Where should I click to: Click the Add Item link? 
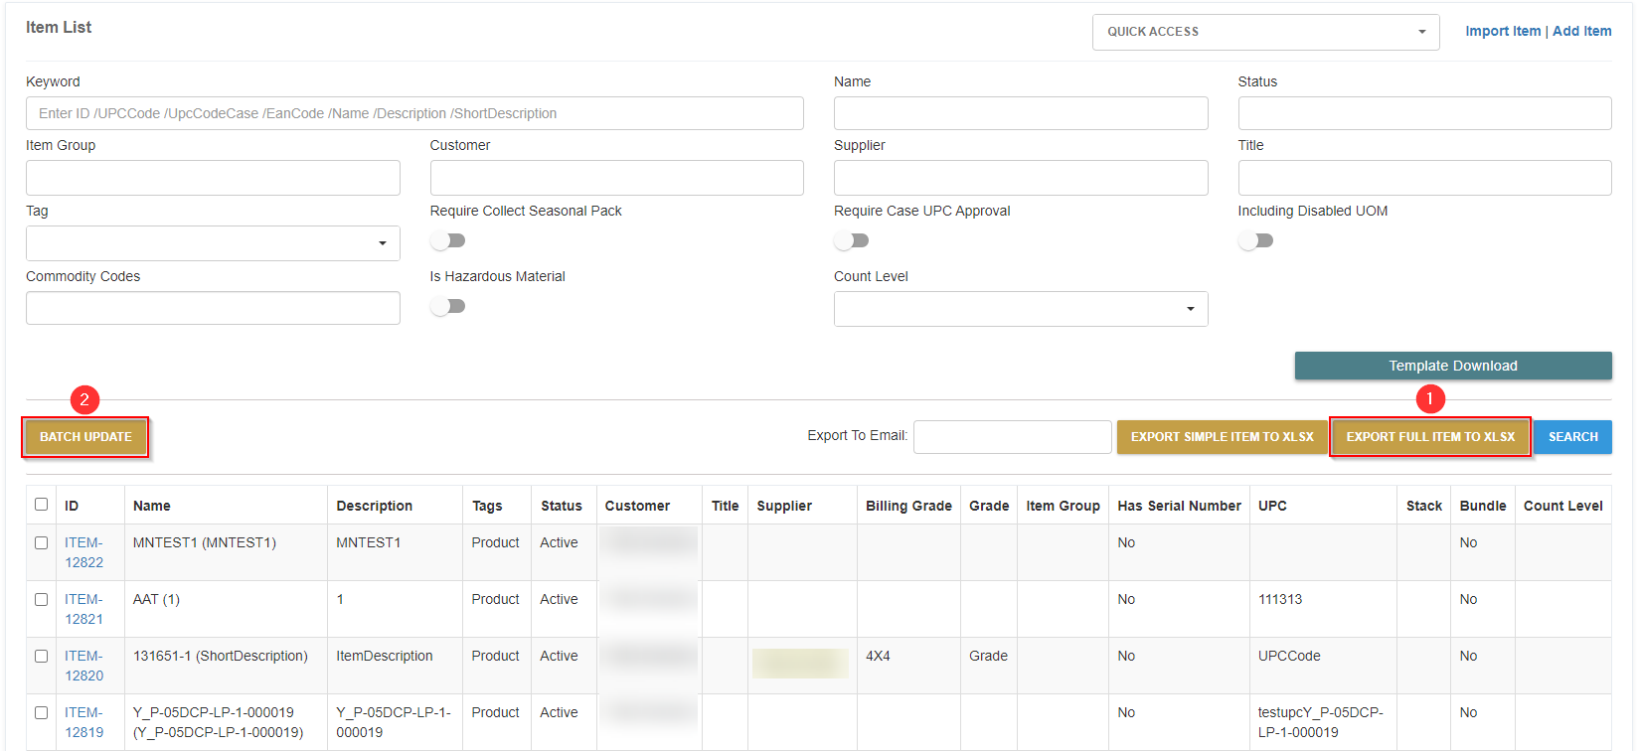click(1582, 31)
